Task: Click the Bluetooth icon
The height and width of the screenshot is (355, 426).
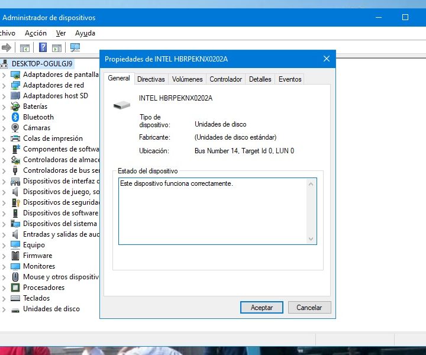Action: click(15, 117)
